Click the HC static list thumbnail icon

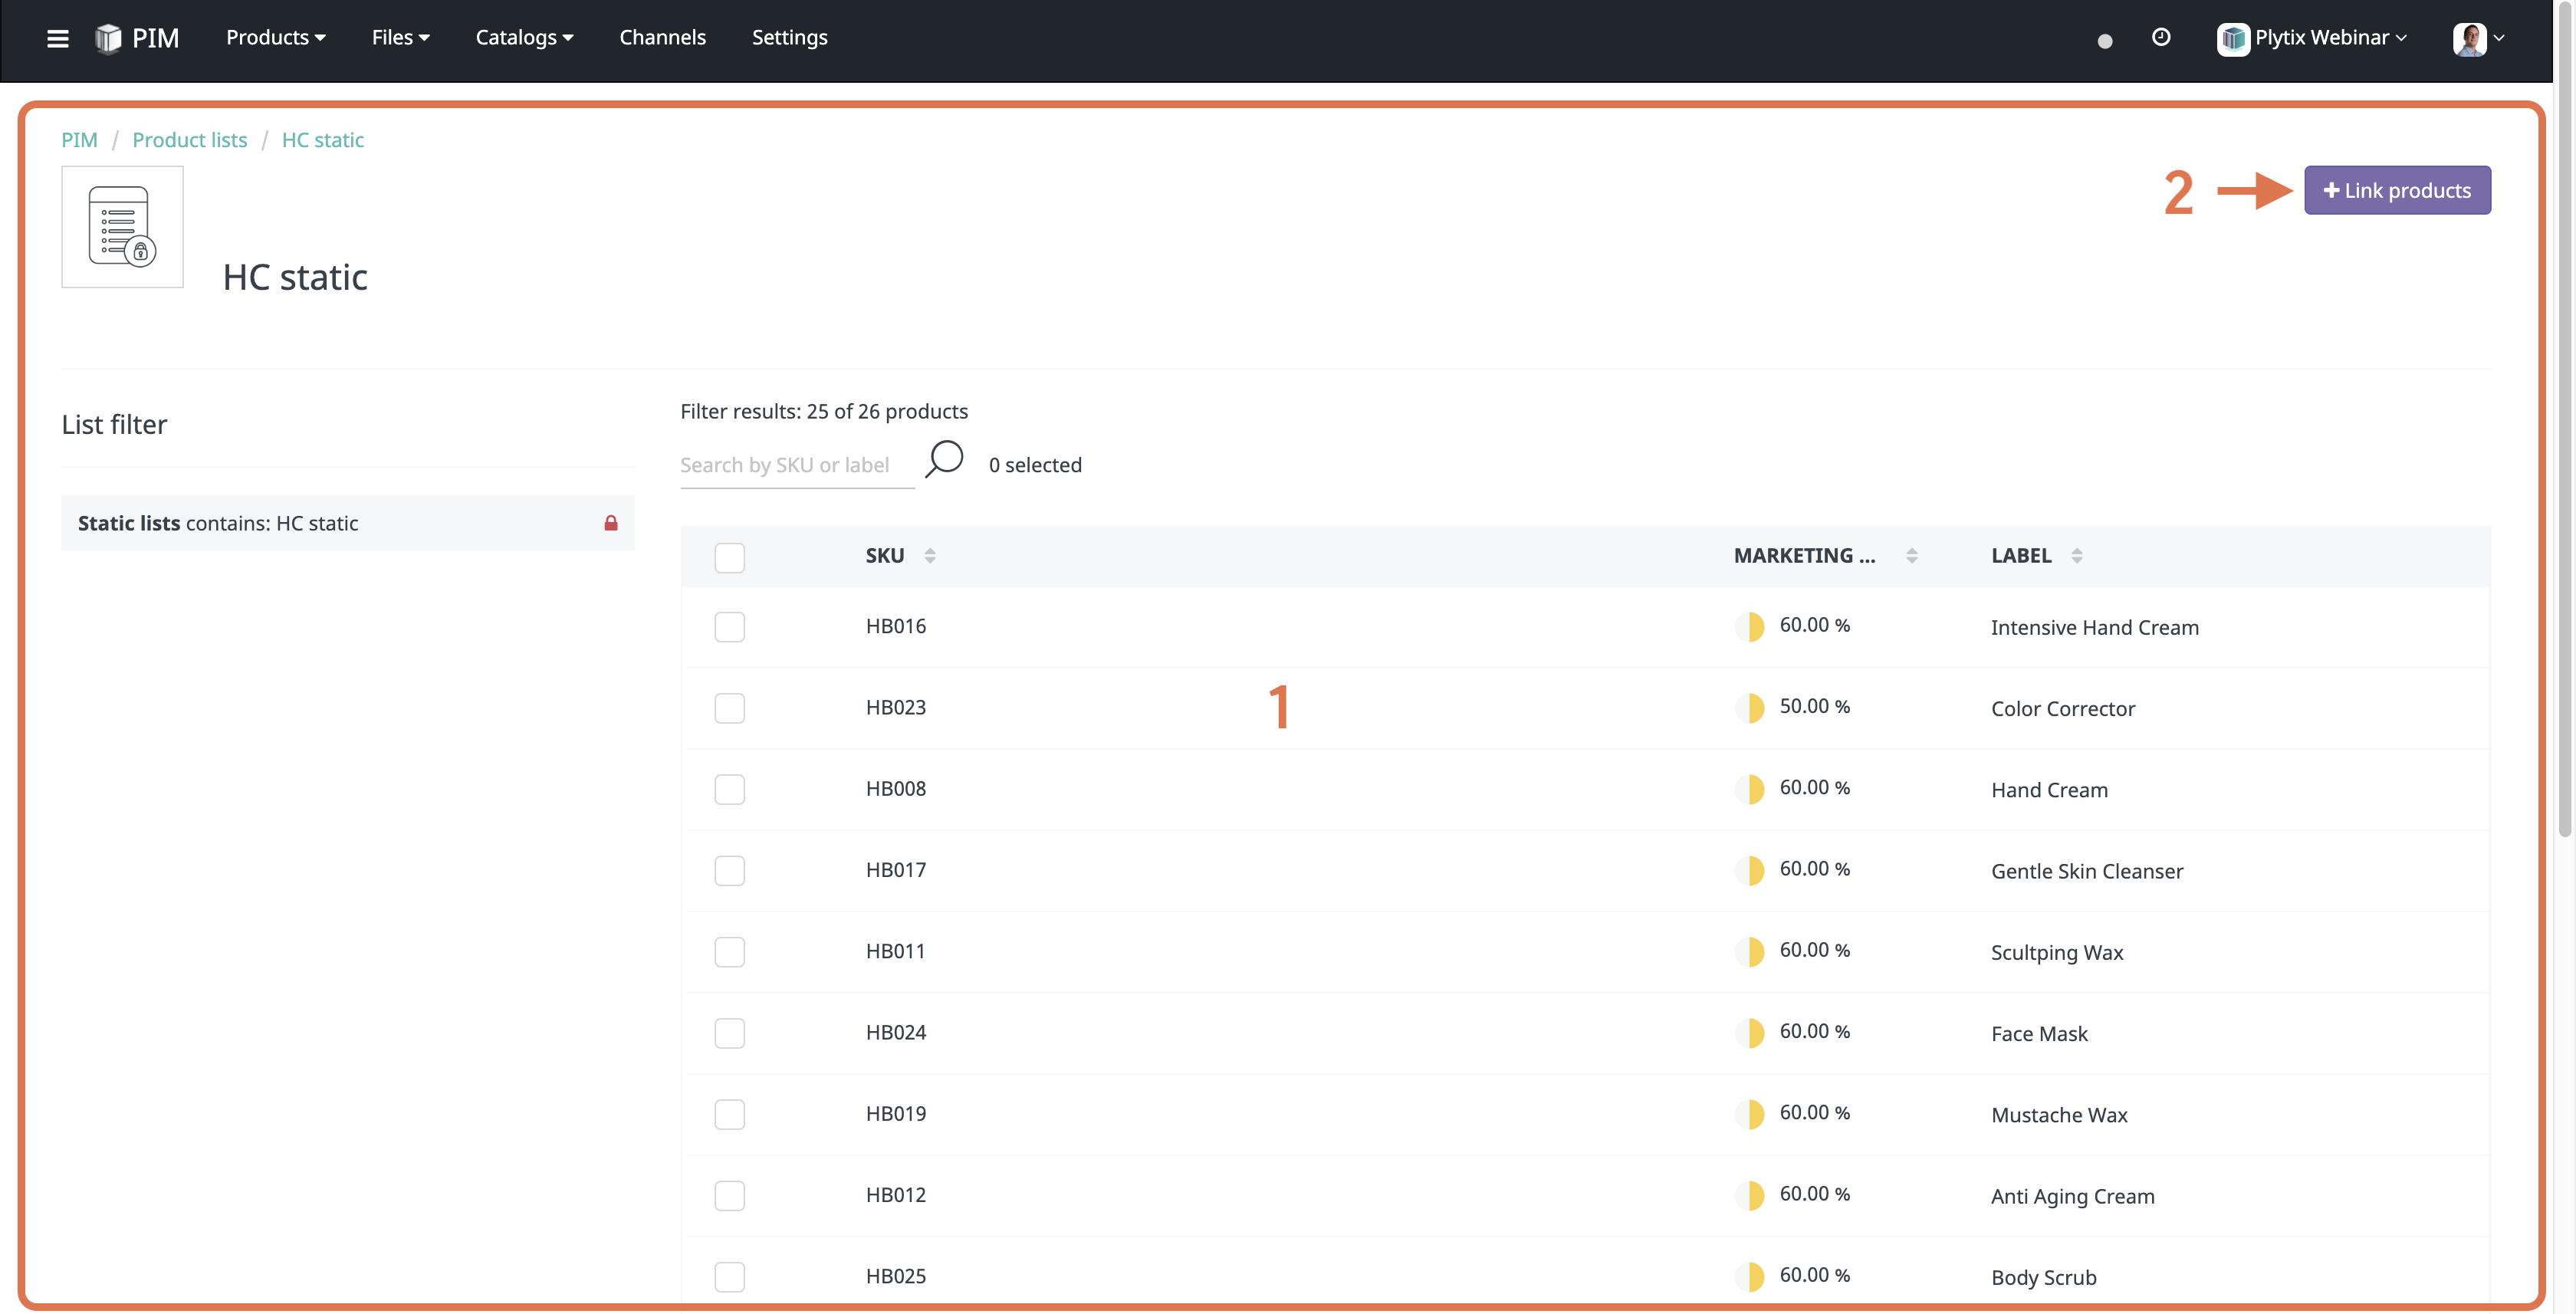pyautogui.click(x=122, y=227)
